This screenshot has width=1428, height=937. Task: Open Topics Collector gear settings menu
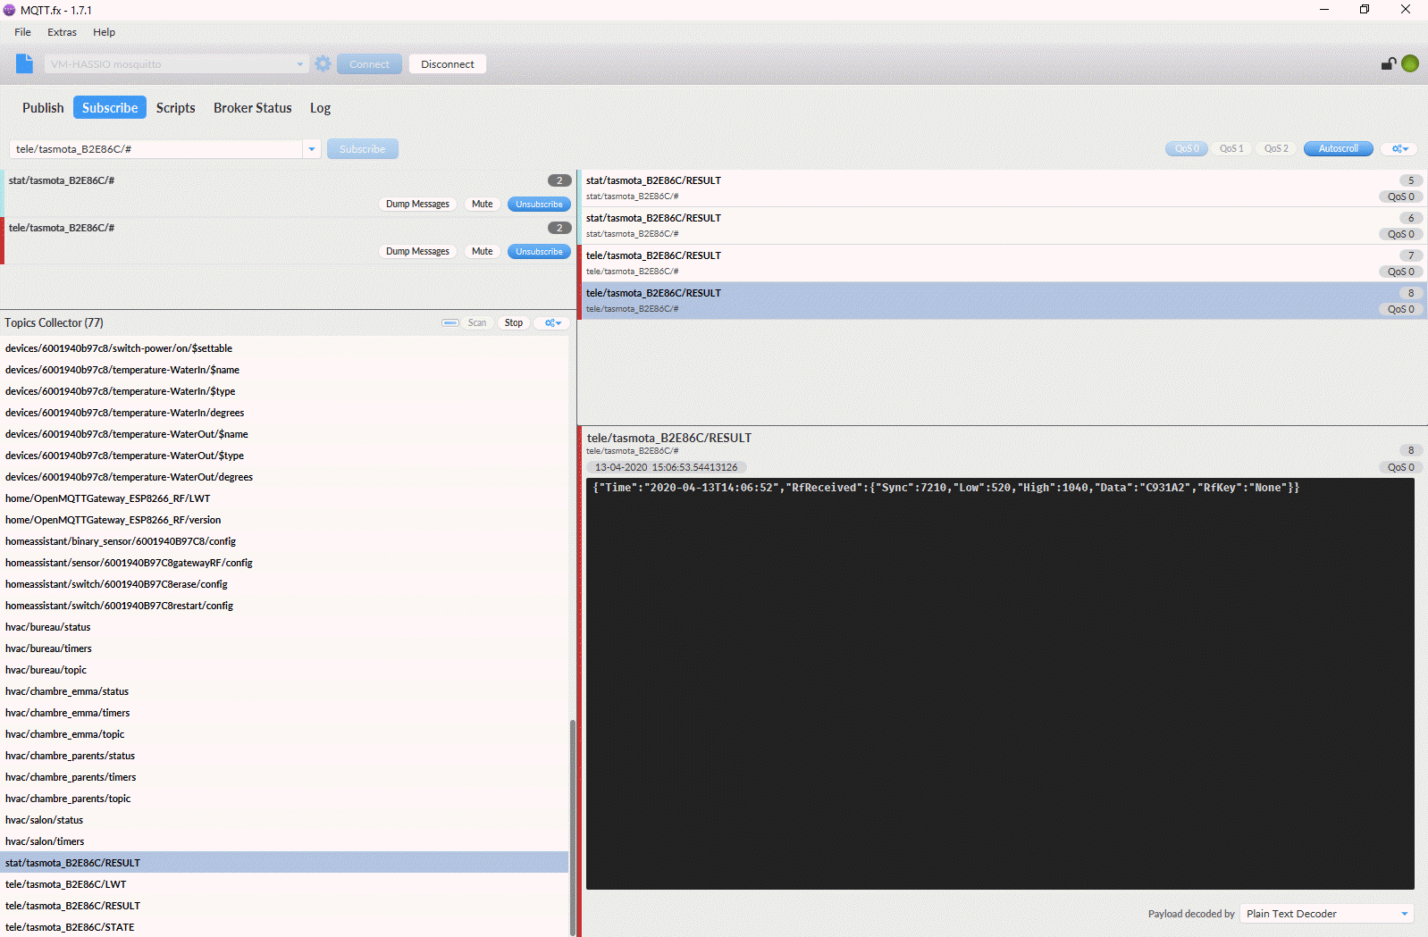[x=553, y=323]
